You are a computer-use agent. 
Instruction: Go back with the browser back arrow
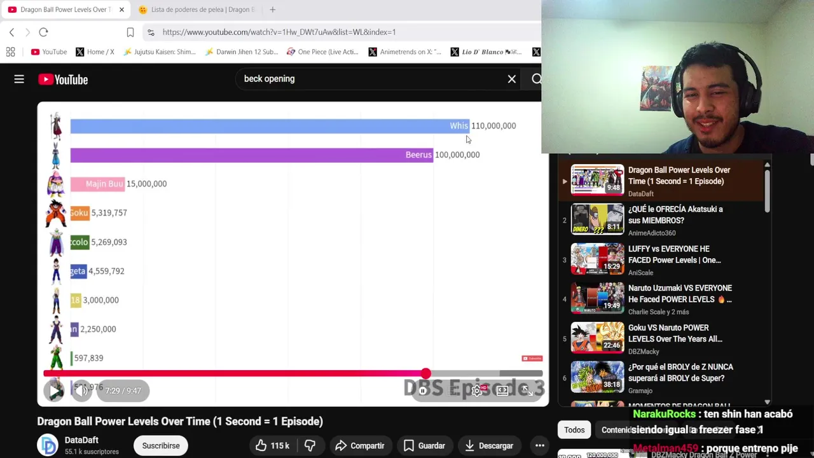(x=11, y=32)
